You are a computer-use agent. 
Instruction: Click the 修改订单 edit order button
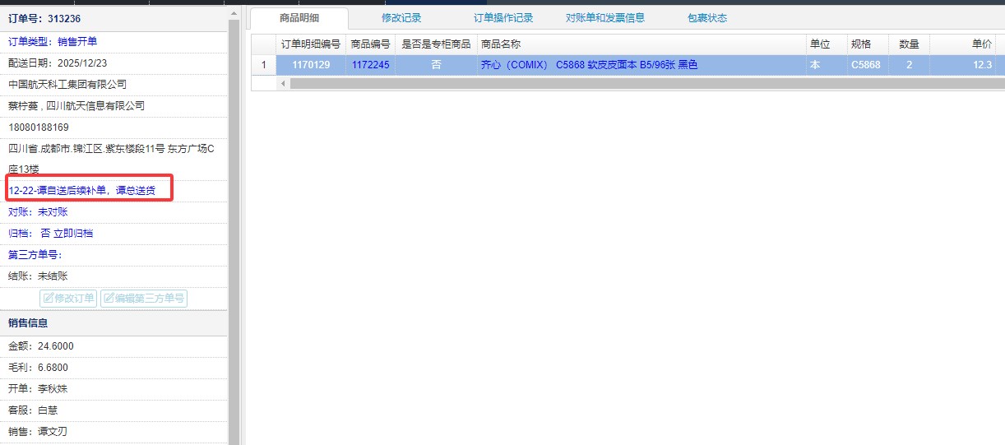pyautogui.click(x=68, y=298)
